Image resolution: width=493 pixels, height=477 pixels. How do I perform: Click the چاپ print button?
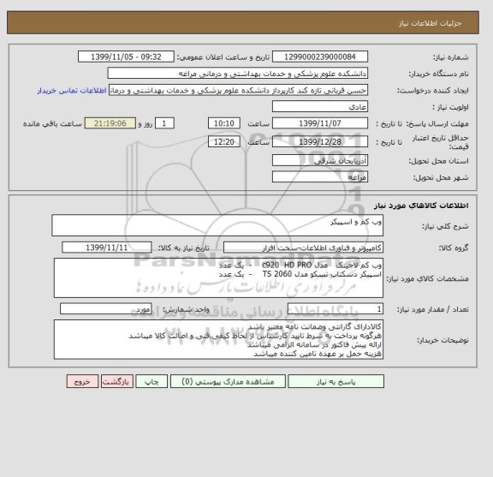(151, 381)
